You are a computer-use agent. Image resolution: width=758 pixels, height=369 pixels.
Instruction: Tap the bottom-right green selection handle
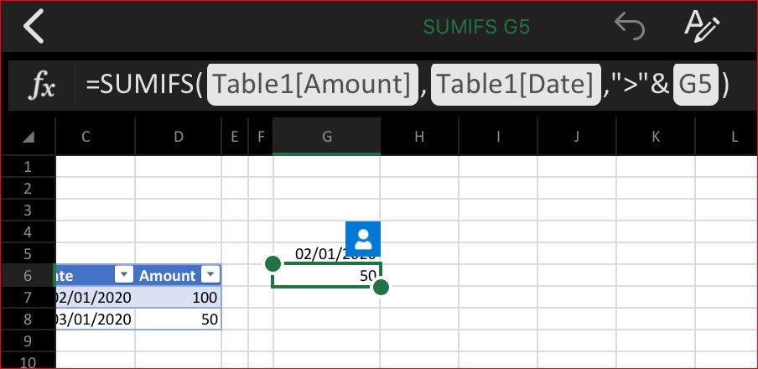point(381,288)
